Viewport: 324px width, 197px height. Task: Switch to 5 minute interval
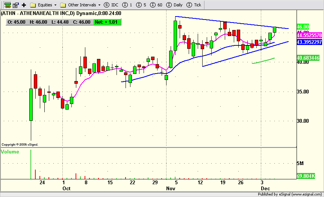[141, 5]
